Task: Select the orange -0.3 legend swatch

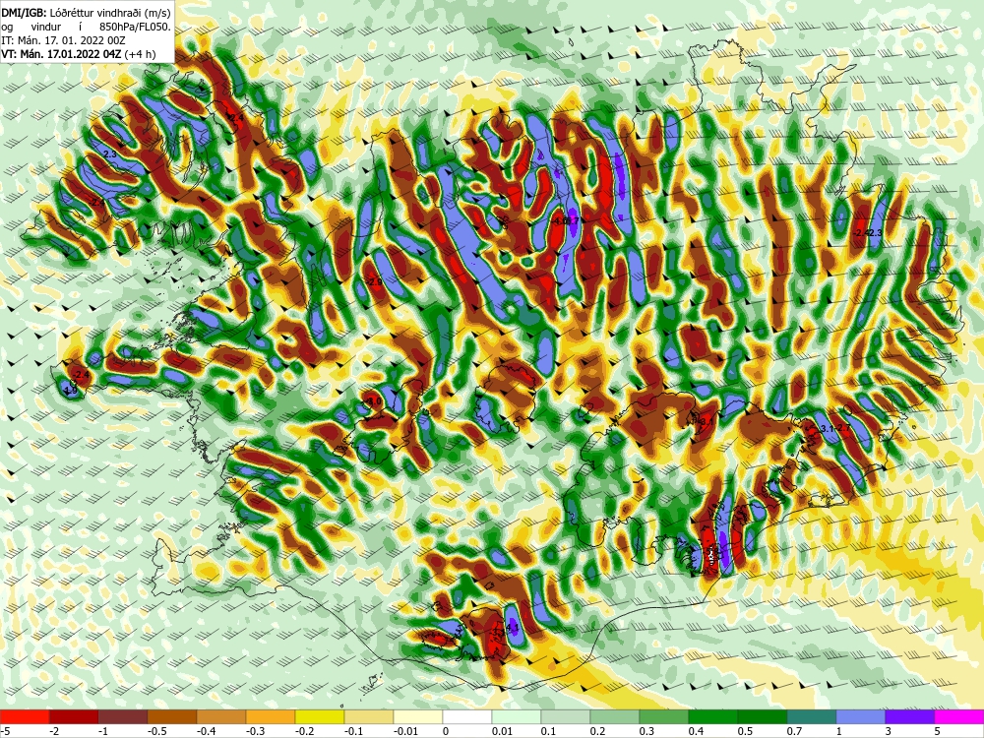Action: pos(271,716)
